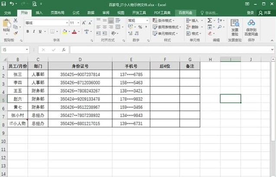
Task: Click merge and center cells icon
Action: 118,27
